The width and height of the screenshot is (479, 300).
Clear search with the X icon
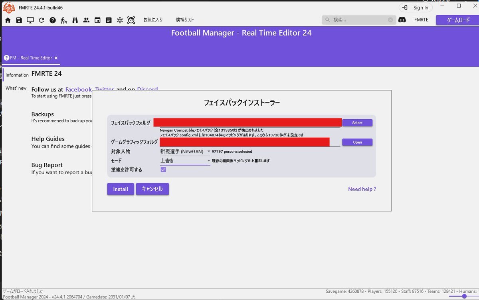(x=390, y=20)
